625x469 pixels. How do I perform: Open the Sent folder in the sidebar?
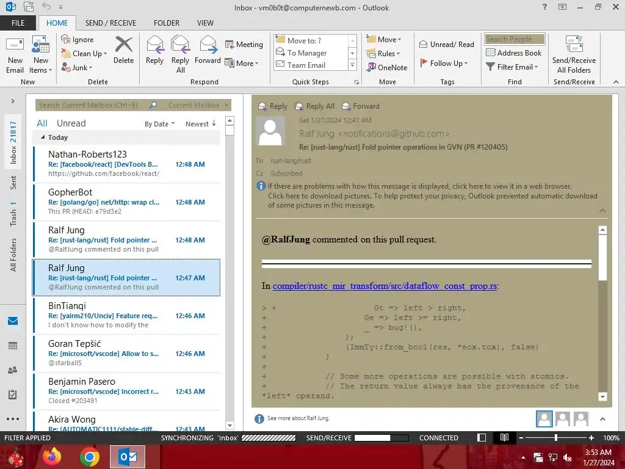(x=13, y=182)
